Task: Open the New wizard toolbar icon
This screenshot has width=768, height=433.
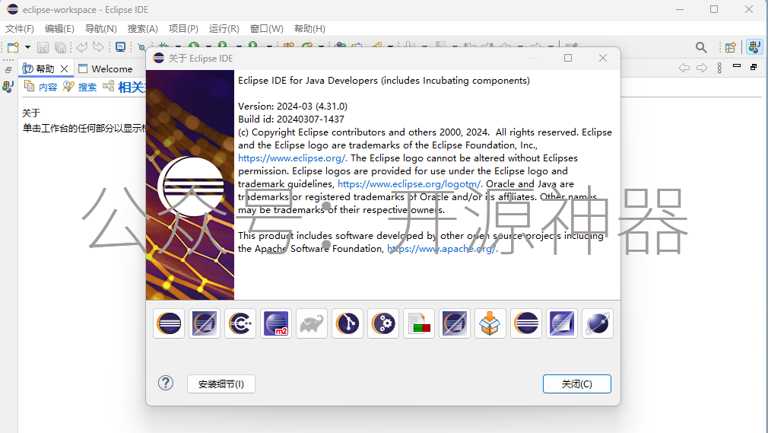Action: (x=13, y=47)
